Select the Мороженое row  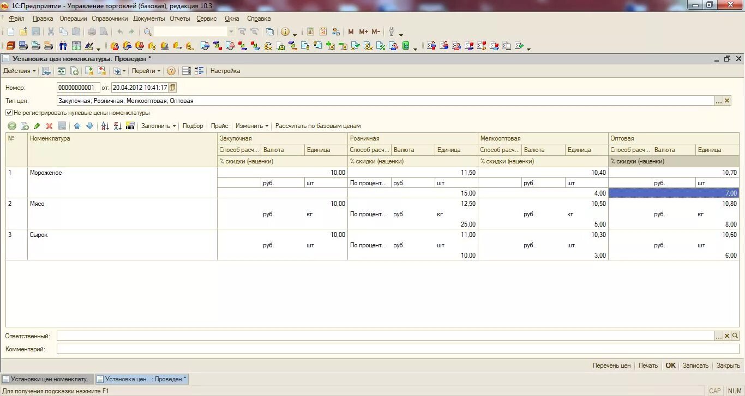[372, 182]
